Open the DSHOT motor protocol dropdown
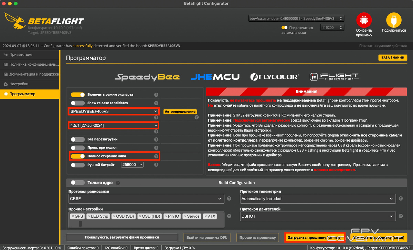 click(318, 216)
